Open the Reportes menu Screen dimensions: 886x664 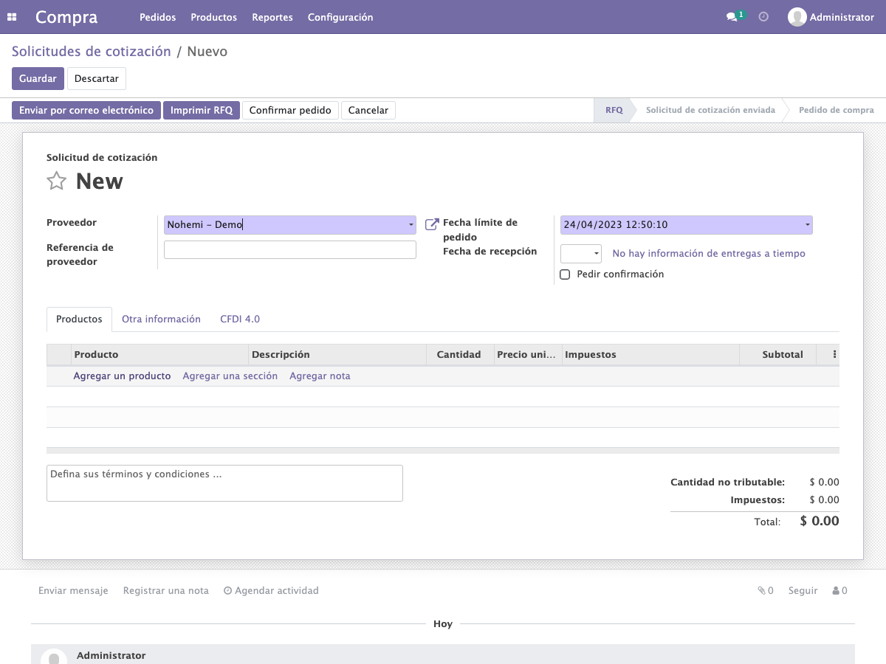click(x=272, y=17)
